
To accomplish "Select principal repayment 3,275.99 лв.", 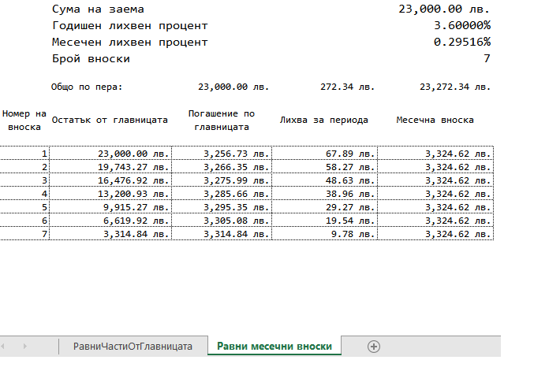I will coord(222,180).
